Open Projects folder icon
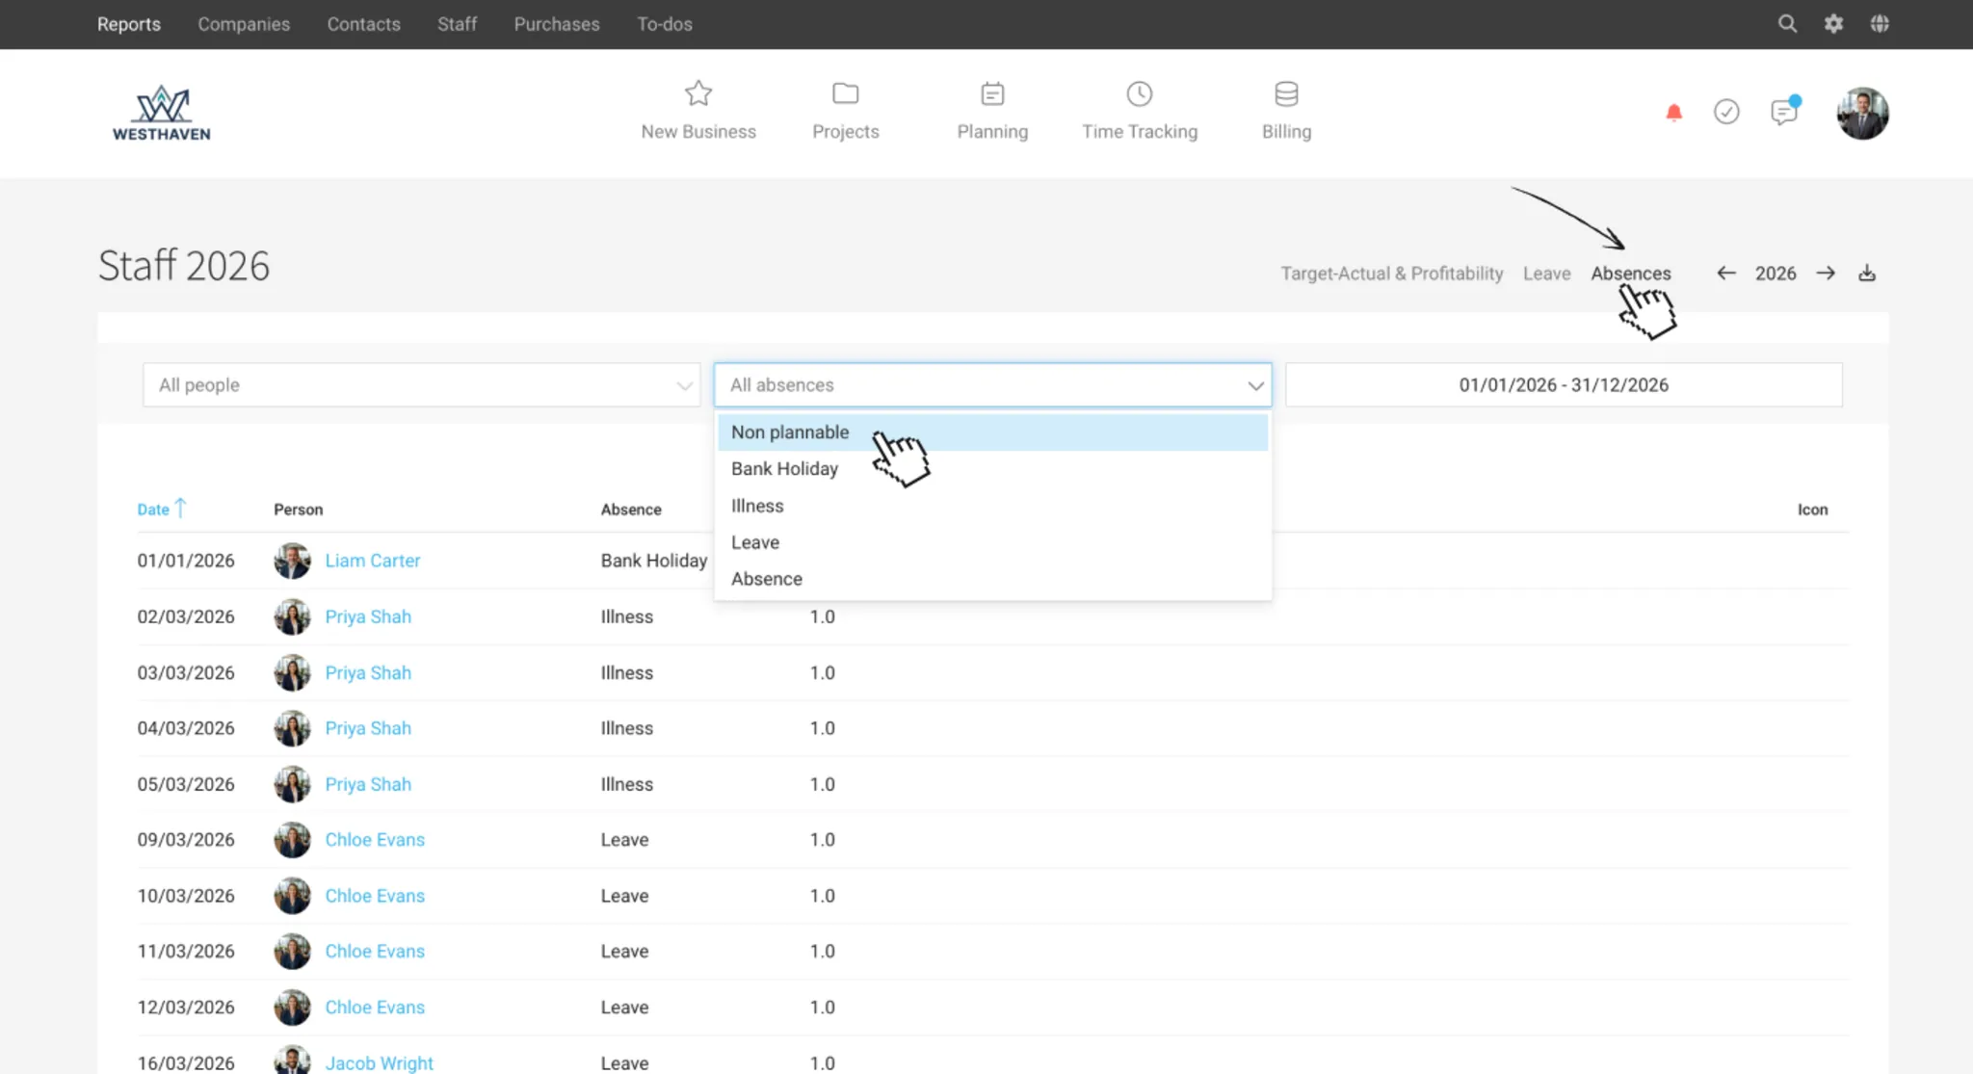Viewport: 1973px width, 1074px height. [x=845, y=93]
